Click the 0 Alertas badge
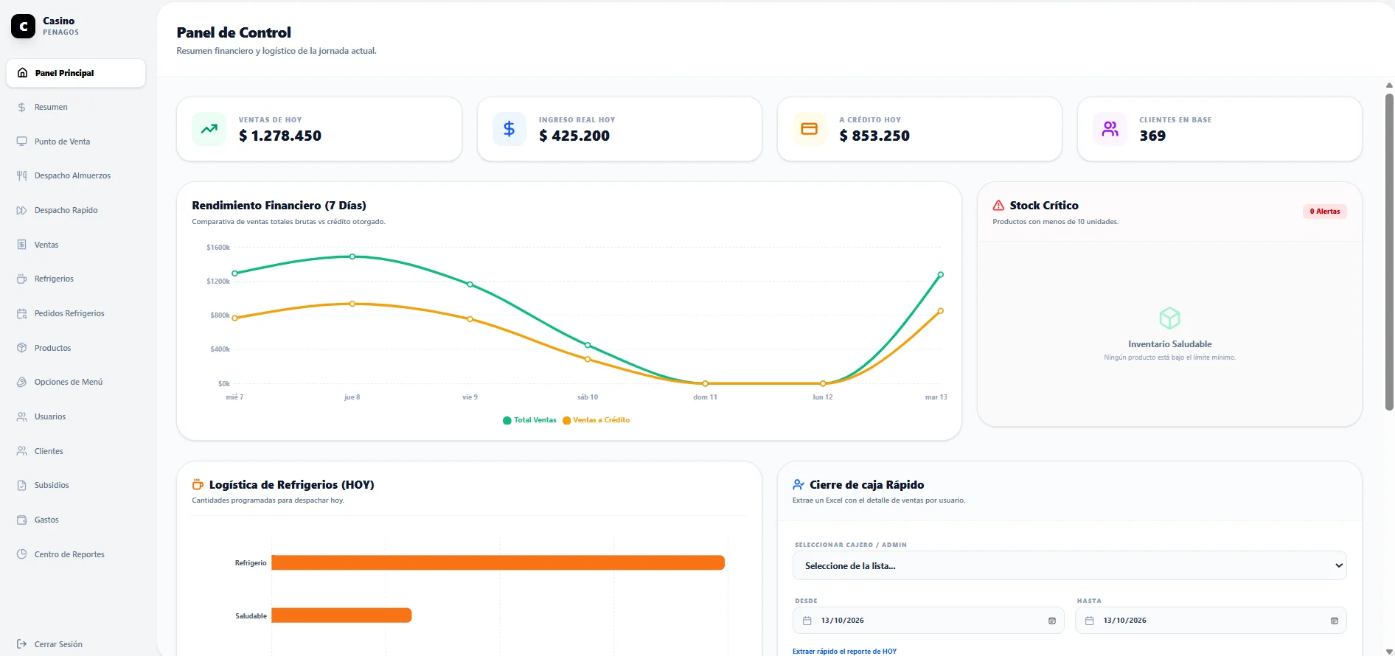This screenshot has width=1395, height=656. (x=1324, y=212)
